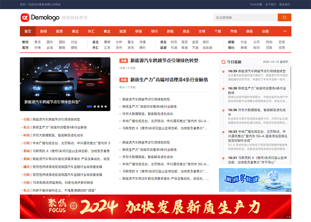Image resolution: width=311 pixels, height=222 pixels.
Task: Click the 在这里搜索 search input field
Action: [245, 18]
